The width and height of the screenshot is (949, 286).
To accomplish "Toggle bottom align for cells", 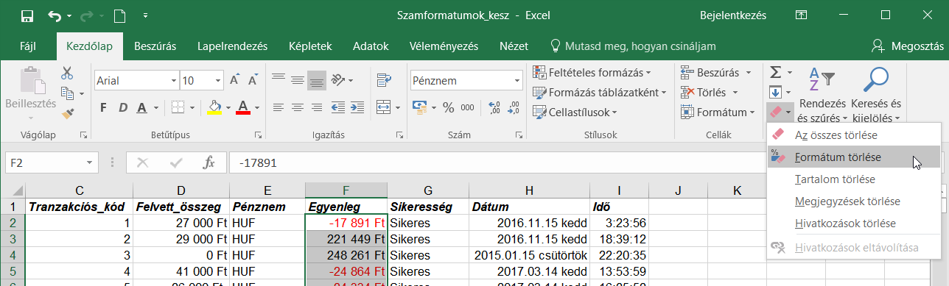I will click(317, 79).
